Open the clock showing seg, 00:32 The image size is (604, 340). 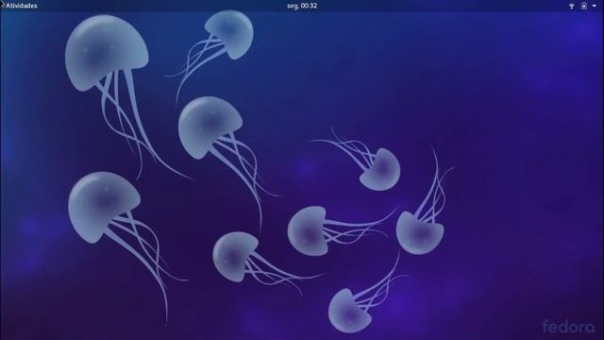point(302,6)
